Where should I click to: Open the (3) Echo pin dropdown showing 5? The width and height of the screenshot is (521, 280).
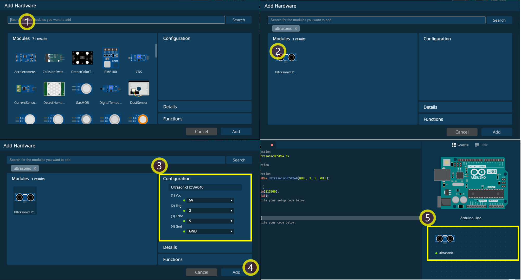point(210,221)
